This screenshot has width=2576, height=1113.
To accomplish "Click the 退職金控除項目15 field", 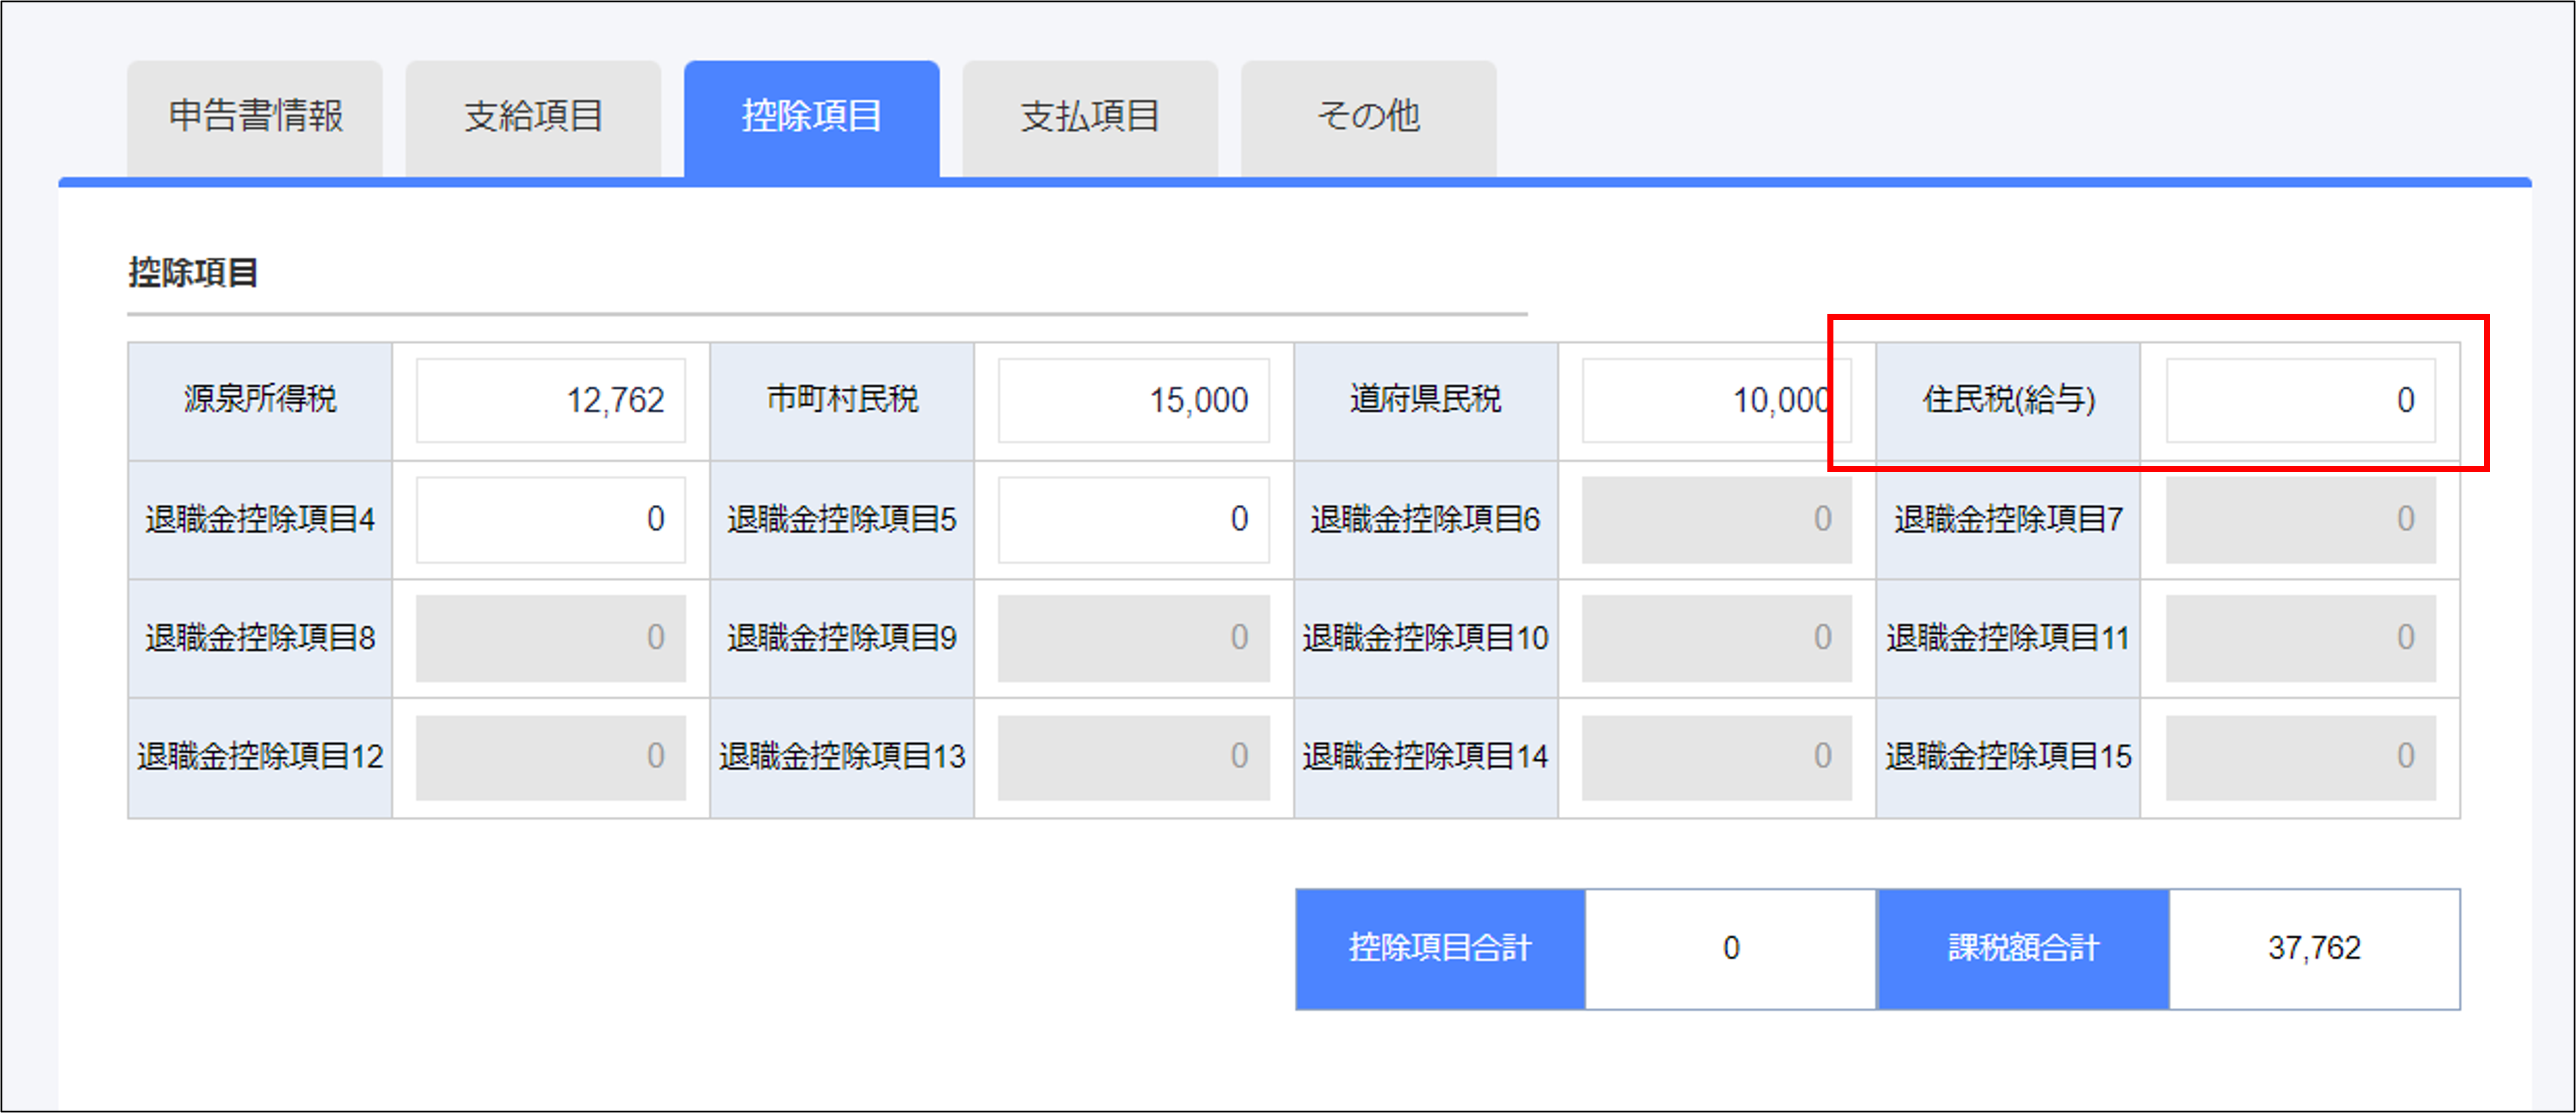I will pos(2300,757).
